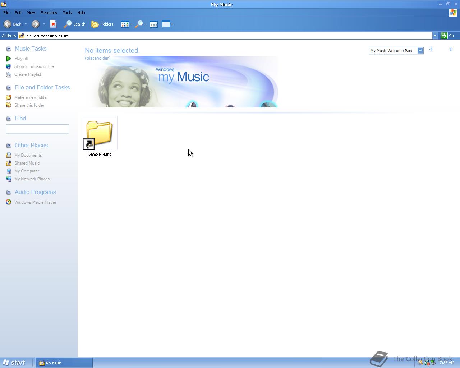Screen dimensions: 460x368
Task: Open My Documents under Other Places
Action: (x=28, y=155)
